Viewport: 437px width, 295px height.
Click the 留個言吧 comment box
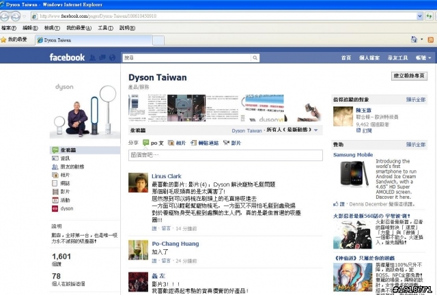click(x=225, y=155)
